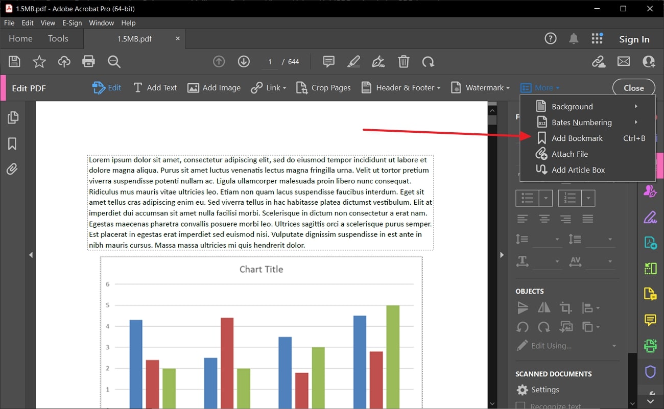Click the Delete trash can icon
This screenshot has height=409, width=664.
(404, 62)
